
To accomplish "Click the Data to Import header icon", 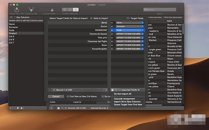I will click(91, 18).
